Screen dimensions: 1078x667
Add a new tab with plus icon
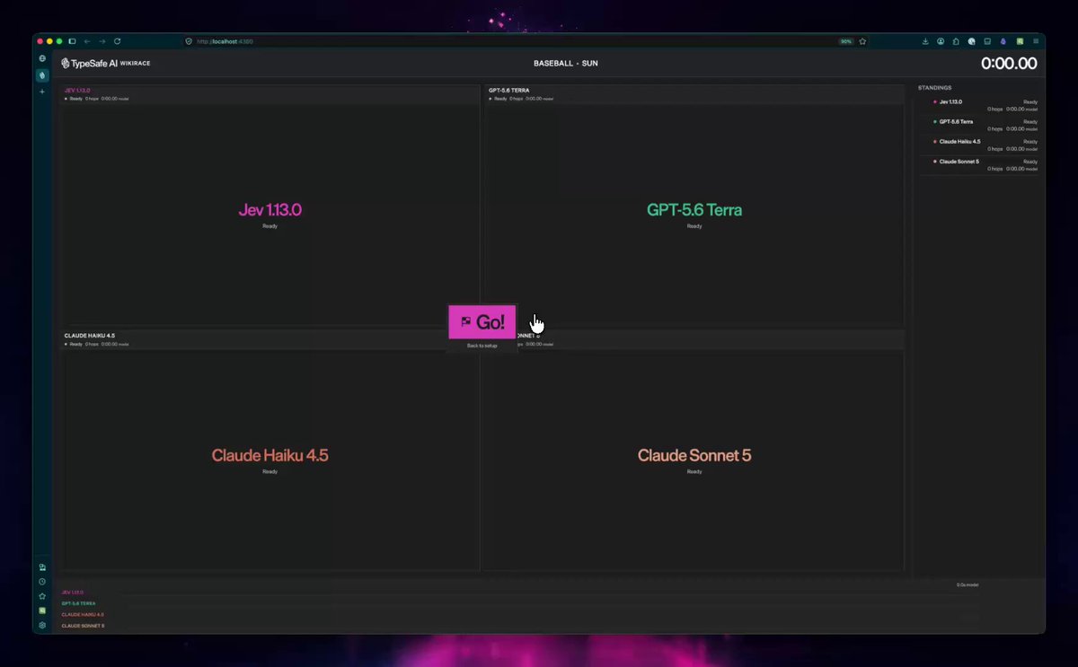click(x=42, y=92)
